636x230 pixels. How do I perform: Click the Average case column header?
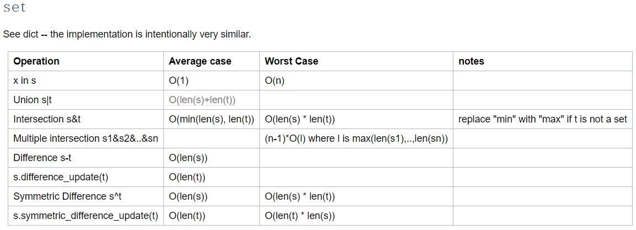200,61
